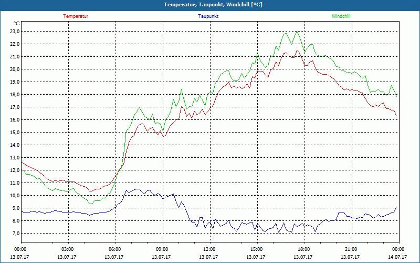Image resolution: width=420 pixels, height=263 pixels.
Task: Click the 09:00 time label on x-axis
Action: [x=162, y=249]
